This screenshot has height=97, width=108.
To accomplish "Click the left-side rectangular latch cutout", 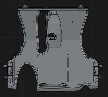I will 10,71.
